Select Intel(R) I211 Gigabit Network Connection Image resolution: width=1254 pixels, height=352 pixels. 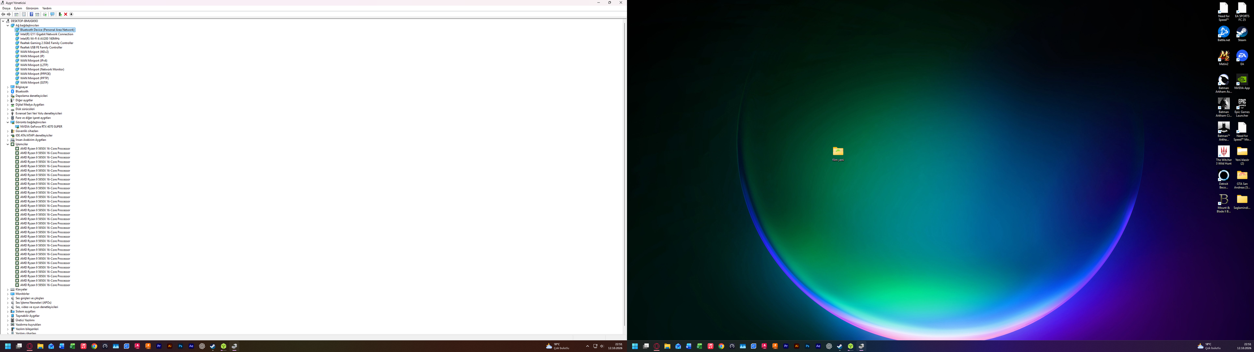47,34
